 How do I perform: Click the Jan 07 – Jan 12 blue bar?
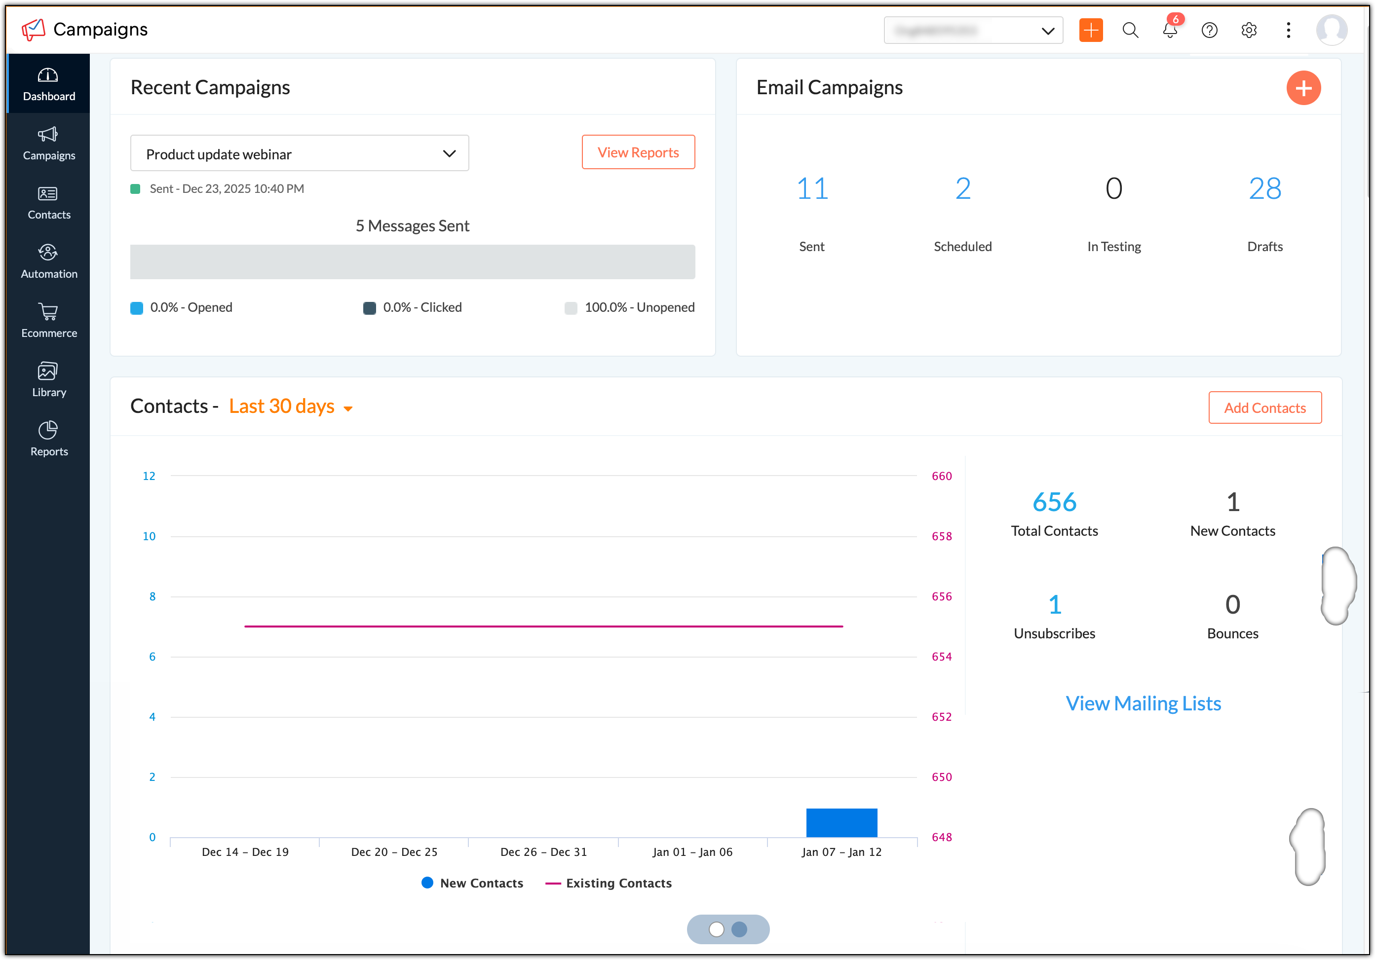pos(841,822)
